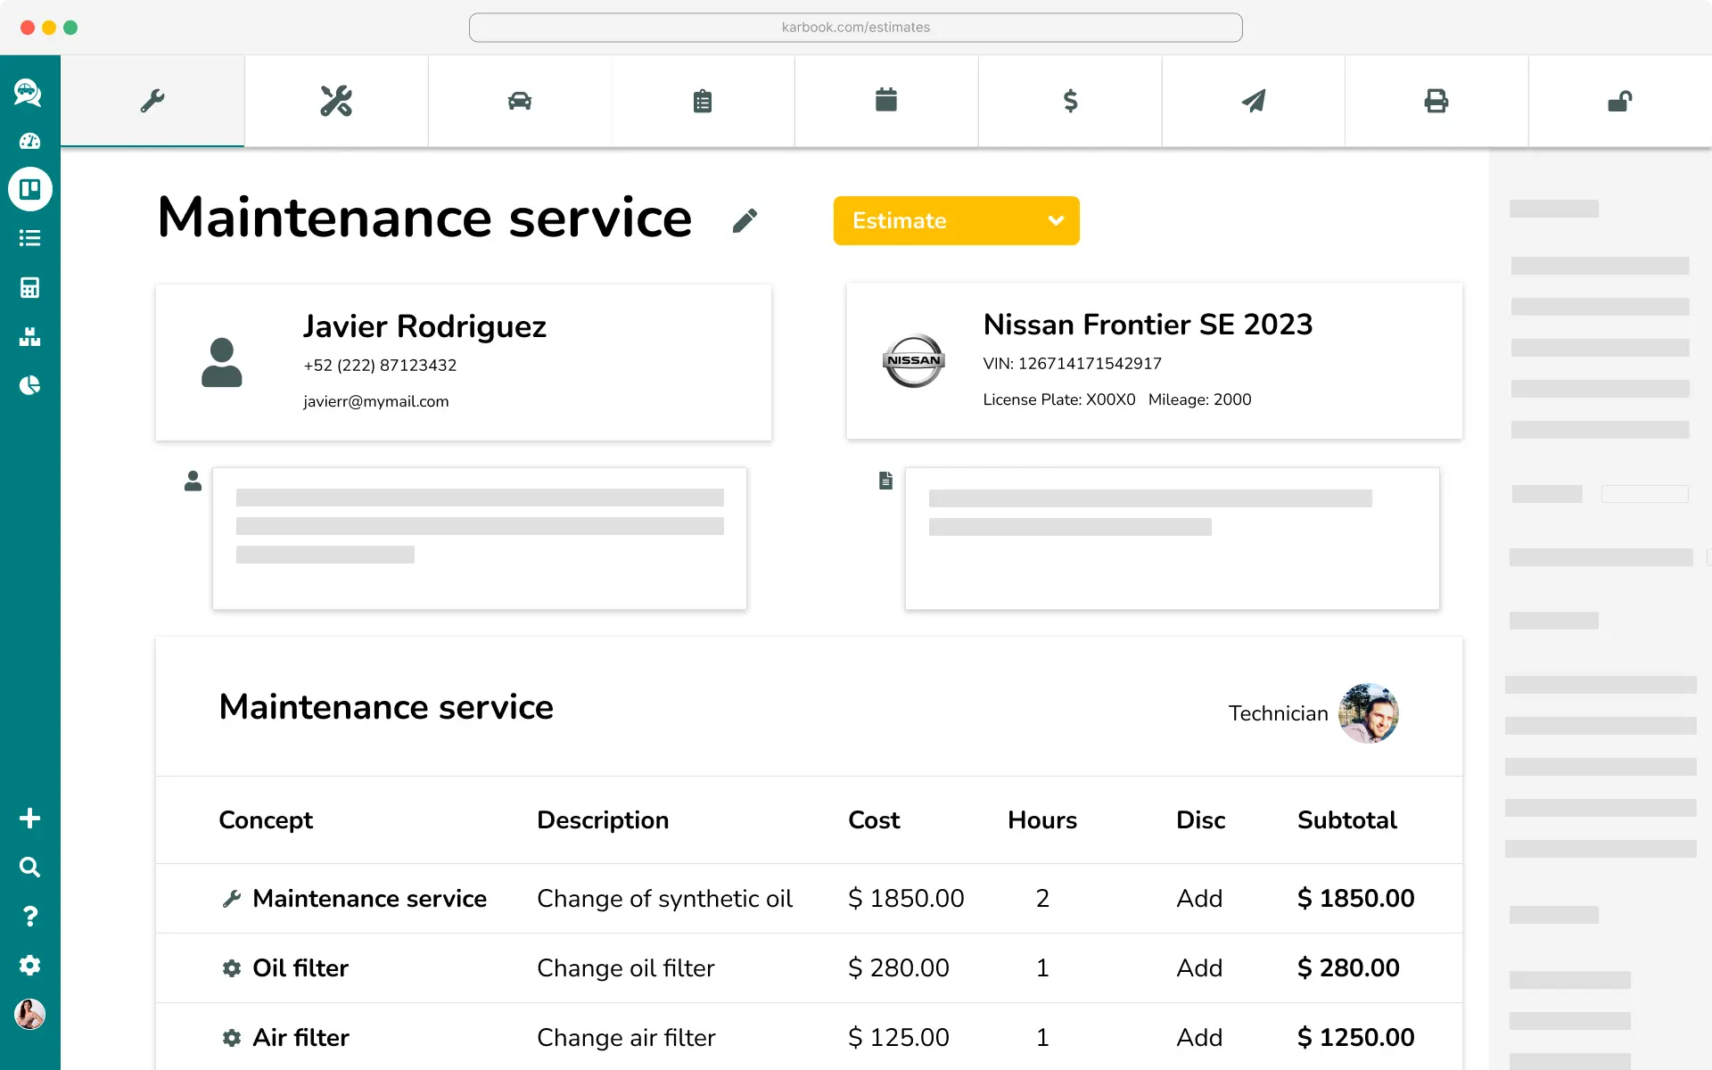1712x1070 pixels.
Task: Click the unlock padlock icon
Action: pos(1620,101)
